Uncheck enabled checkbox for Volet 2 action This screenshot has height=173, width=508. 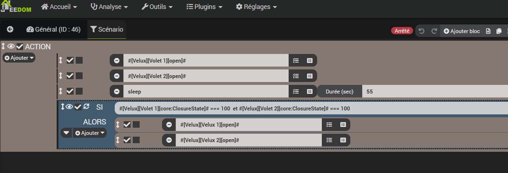[70, 76]
